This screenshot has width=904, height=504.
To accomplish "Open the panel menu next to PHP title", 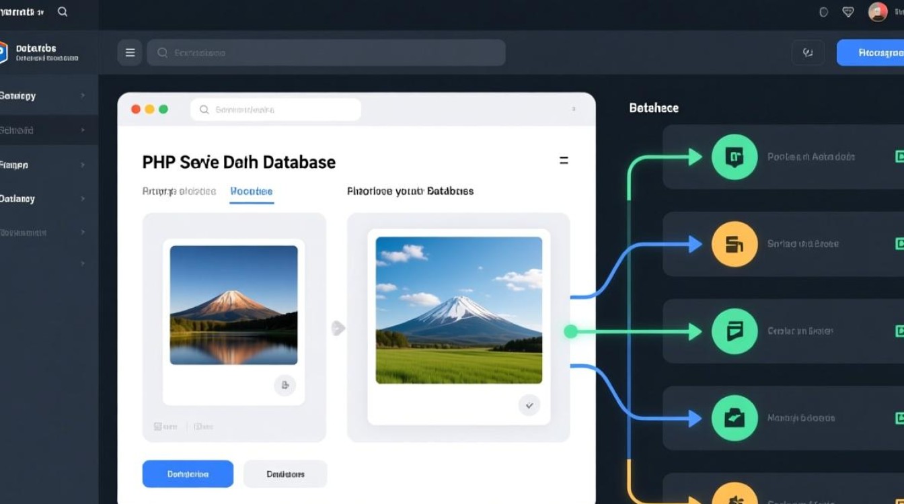I will (x=564, y=161).
